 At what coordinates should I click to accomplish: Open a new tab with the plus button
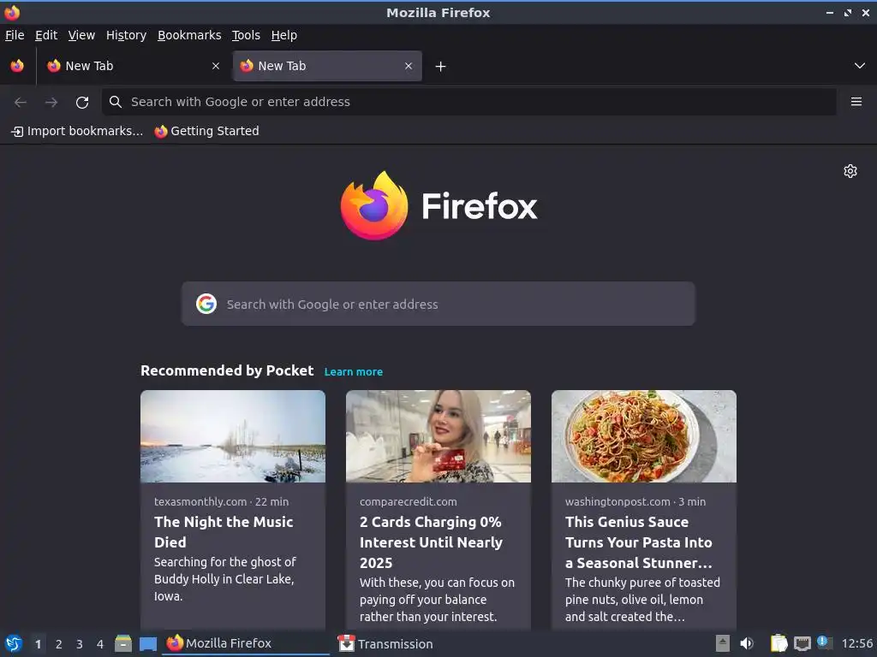(x=441, y=67)
